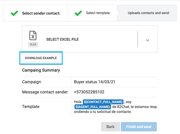The width and height of the screenshot is (180, 134).
Task: Click the Campaign row label
Action: point(31,82)
